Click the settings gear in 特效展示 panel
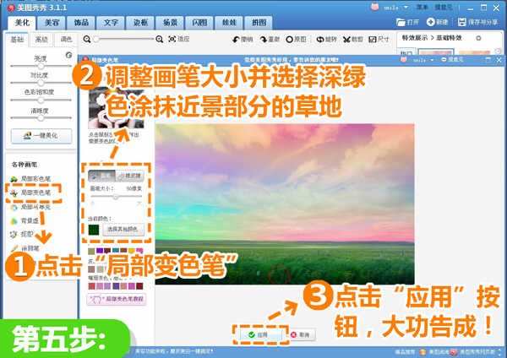The height and width of the screenshot is (358, 507). tap(478, 38)
